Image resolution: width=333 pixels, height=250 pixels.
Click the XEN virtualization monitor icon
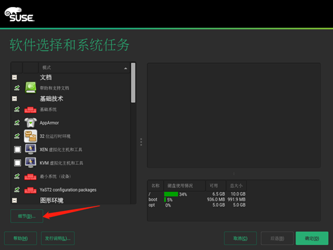pos(31,149)
